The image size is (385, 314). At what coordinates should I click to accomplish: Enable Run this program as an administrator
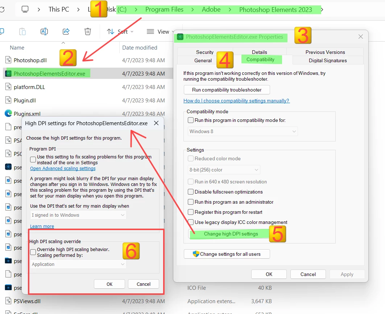[191, 202]
